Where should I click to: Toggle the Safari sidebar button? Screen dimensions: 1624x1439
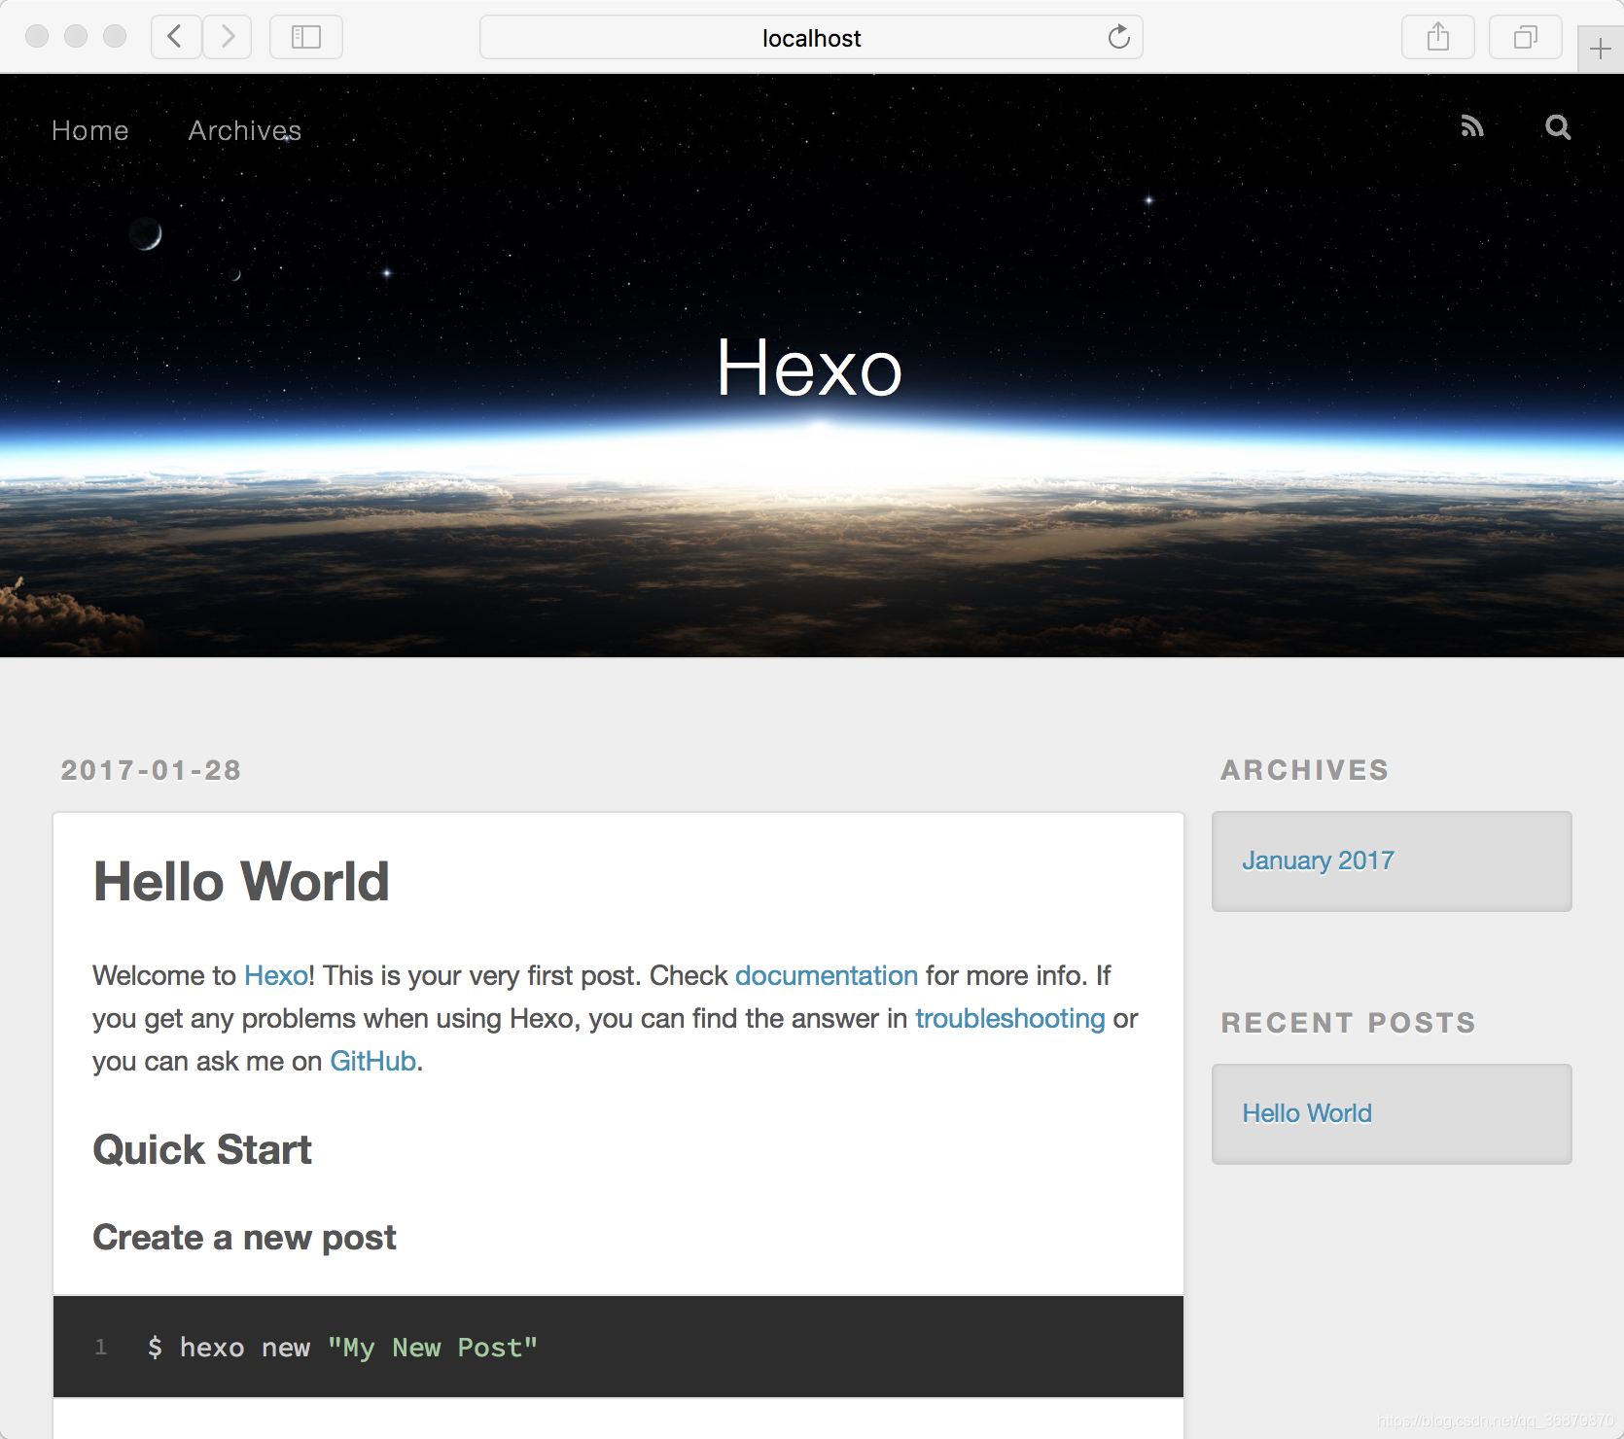[306, 37]
